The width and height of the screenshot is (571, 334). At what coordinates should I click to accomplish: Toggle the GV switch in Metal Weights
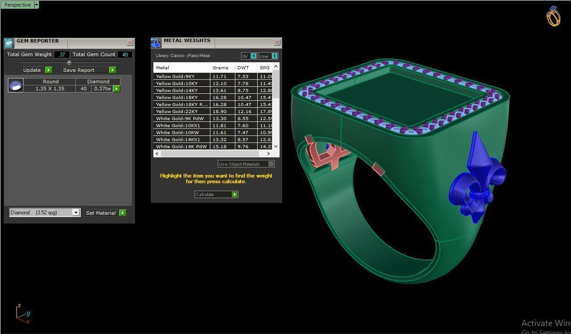tap(249, 56)
